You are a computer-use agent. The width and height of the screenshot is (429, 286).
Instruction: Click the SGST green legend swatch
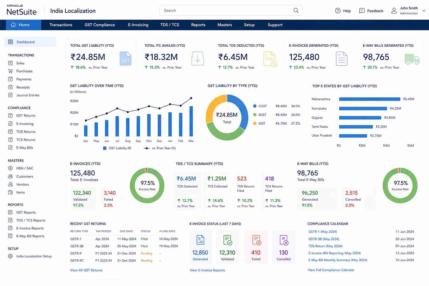(255, 115)
